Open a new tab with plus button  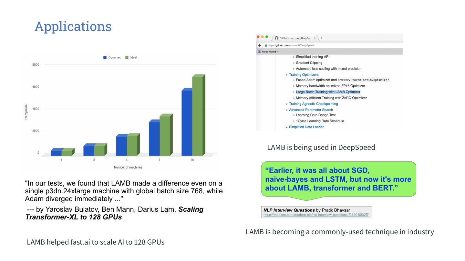pyautogui.click(x=322, y=38)
